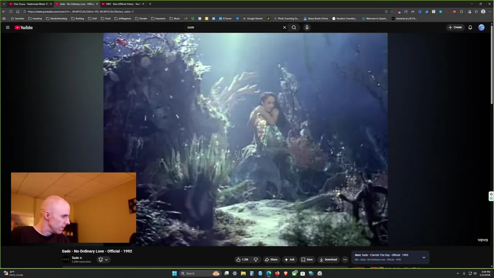Open YouTube notifications bell

point(470,27)
